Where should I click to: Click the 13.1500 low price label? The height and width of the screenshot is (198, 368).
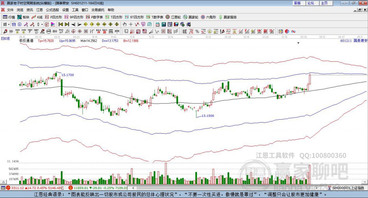[208, 116]
